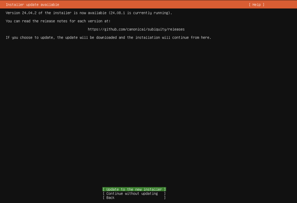Viewport: 297px width, 203px height.
Task: Click opening bracket of the Help button
Action: point(250,5)
